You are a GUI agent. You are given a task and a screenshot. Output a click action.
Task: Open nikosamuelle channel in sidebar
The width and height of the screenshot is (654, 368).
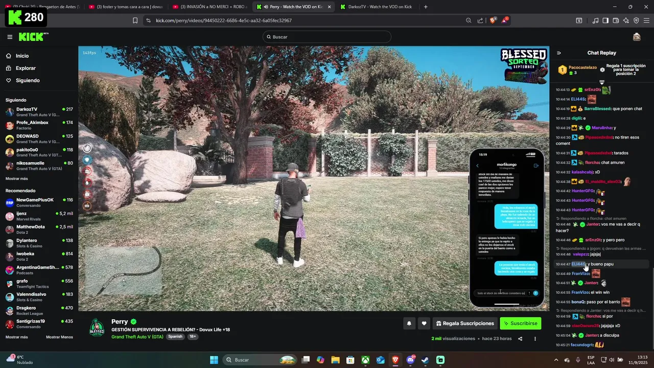[x=39, y=166]
